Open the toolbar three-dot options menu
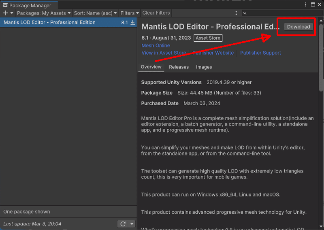 point(236,13)
